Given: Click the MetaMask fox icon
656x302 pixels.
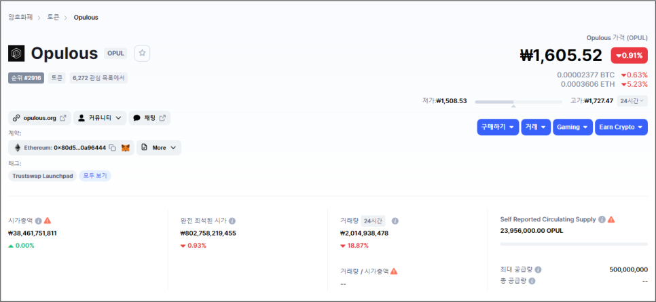Looking at the screenshot, I should pos(126,147).
